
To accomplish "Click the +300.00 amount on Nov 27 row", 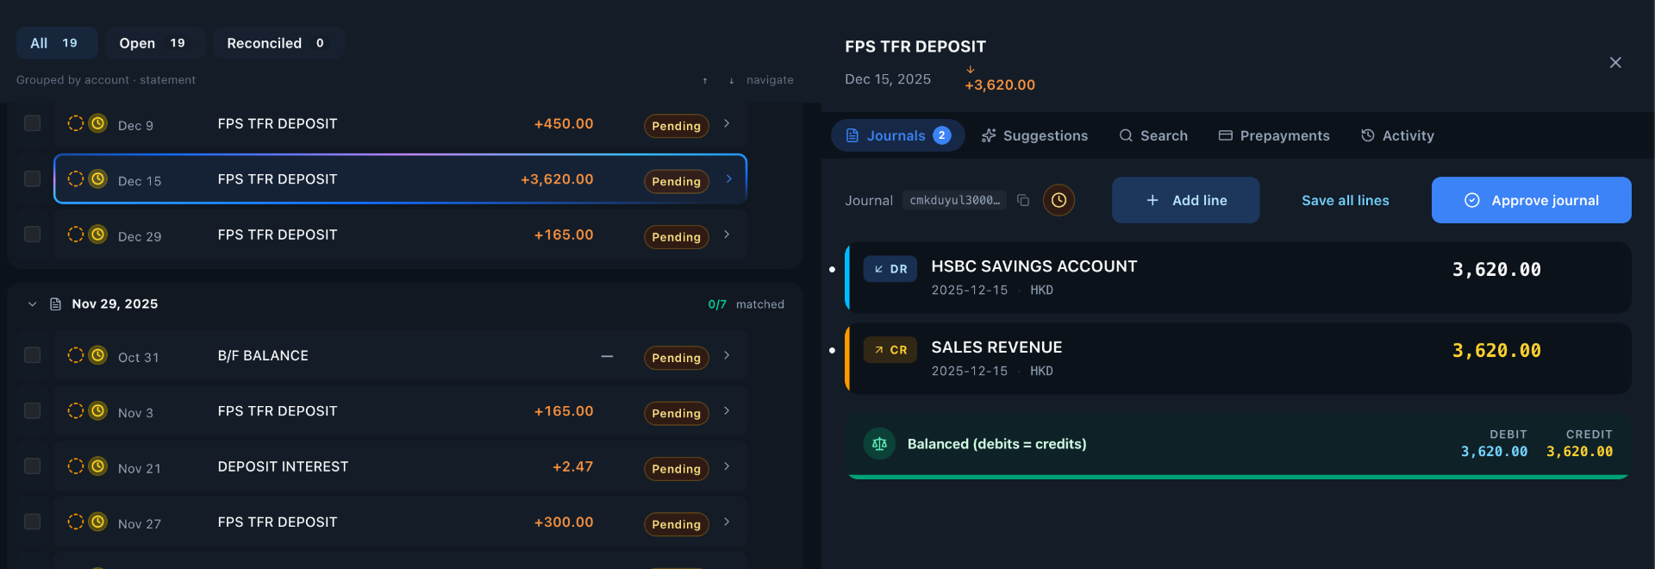I will tap(564, 522).
